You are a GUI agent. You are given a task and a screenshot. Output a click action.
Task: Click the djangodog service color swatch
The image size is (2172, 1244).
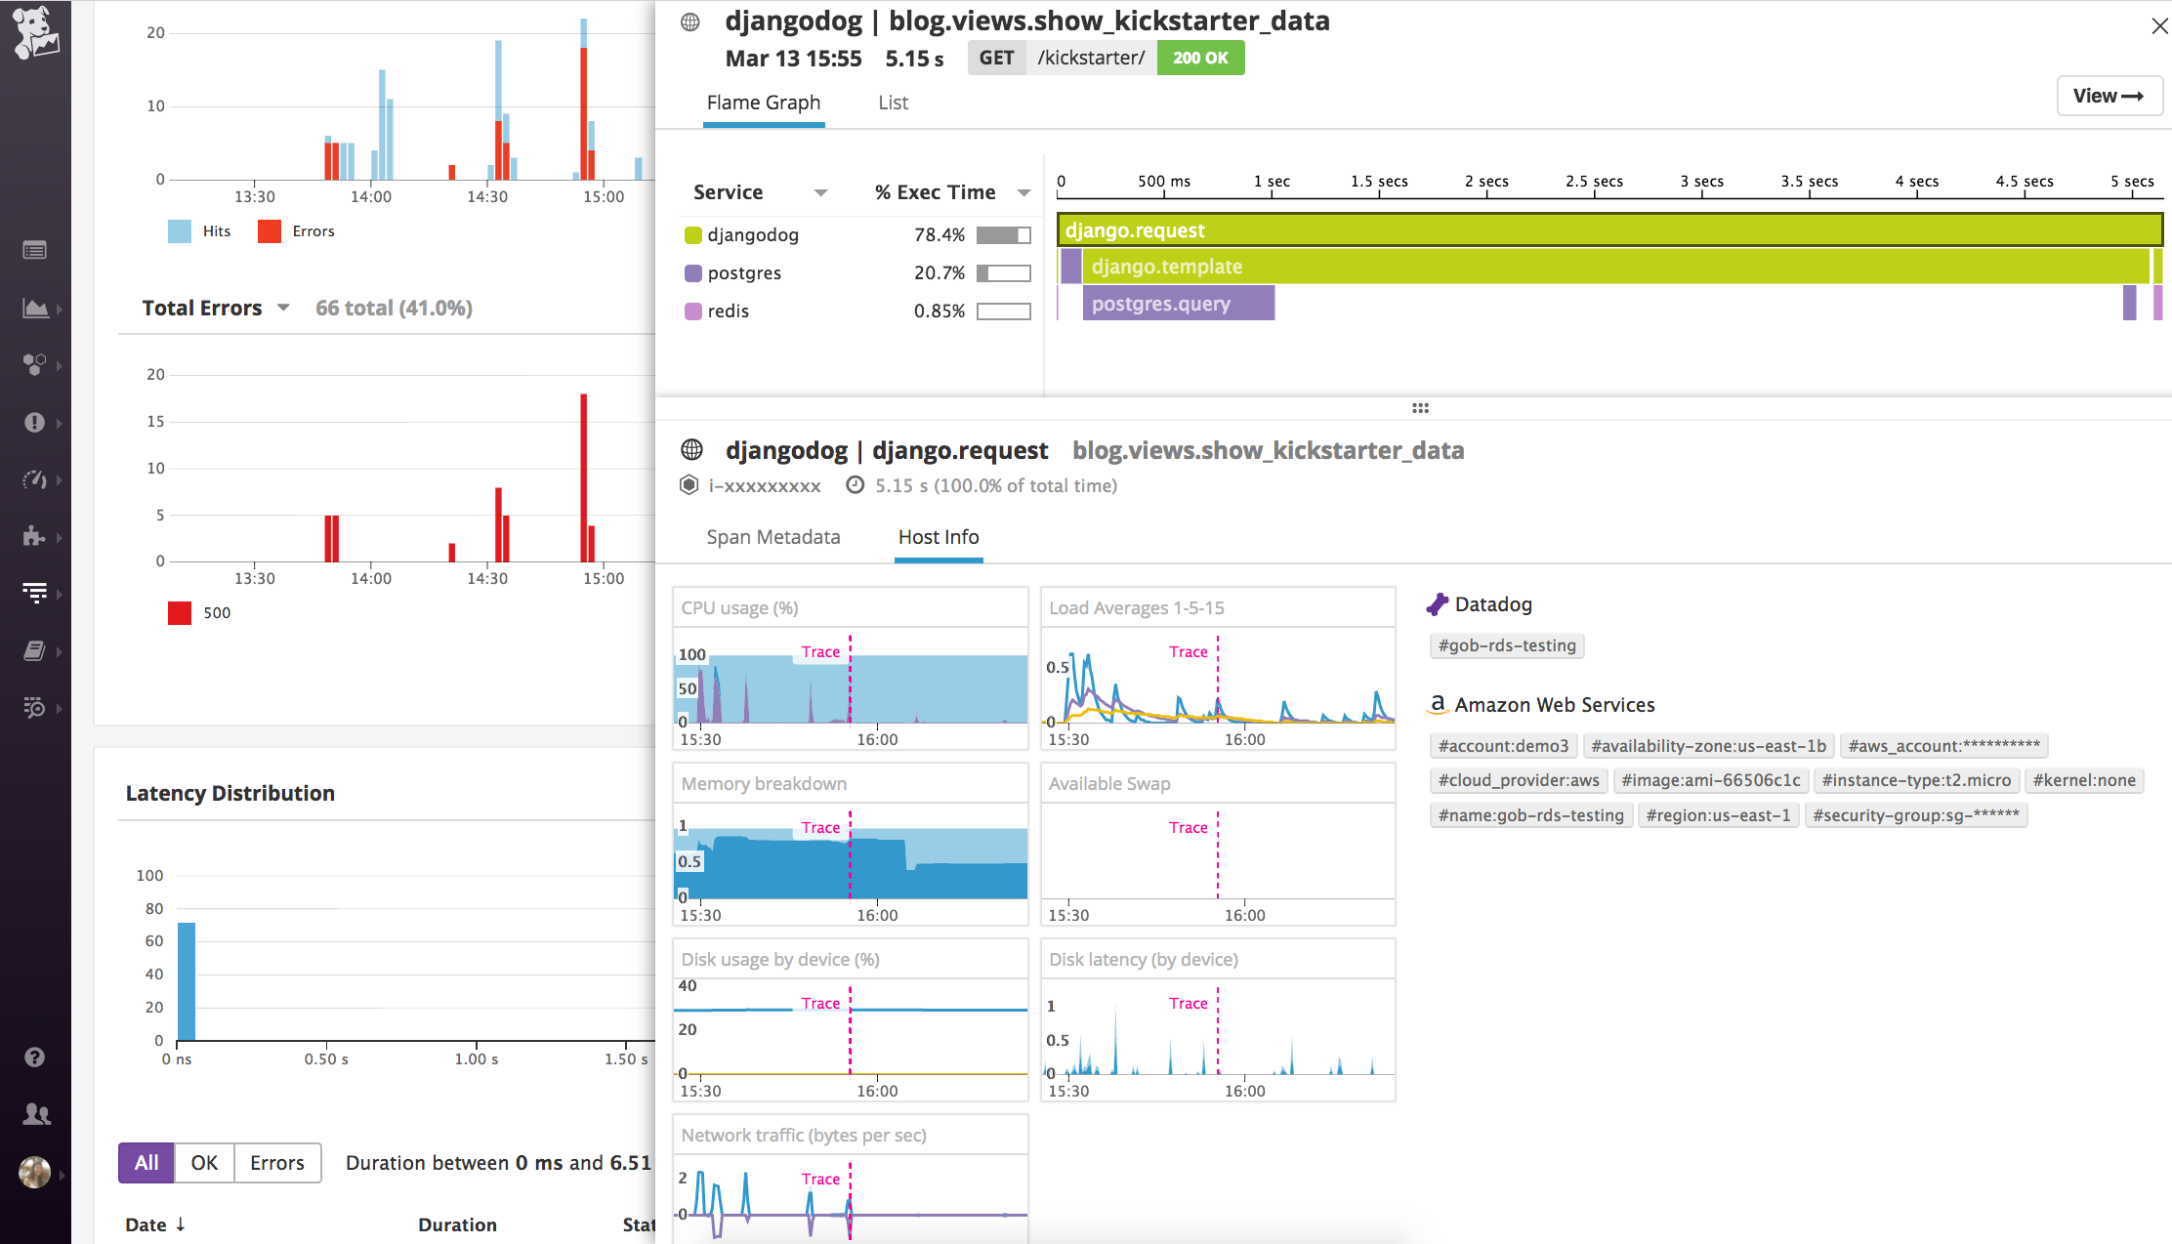(692, 234)
